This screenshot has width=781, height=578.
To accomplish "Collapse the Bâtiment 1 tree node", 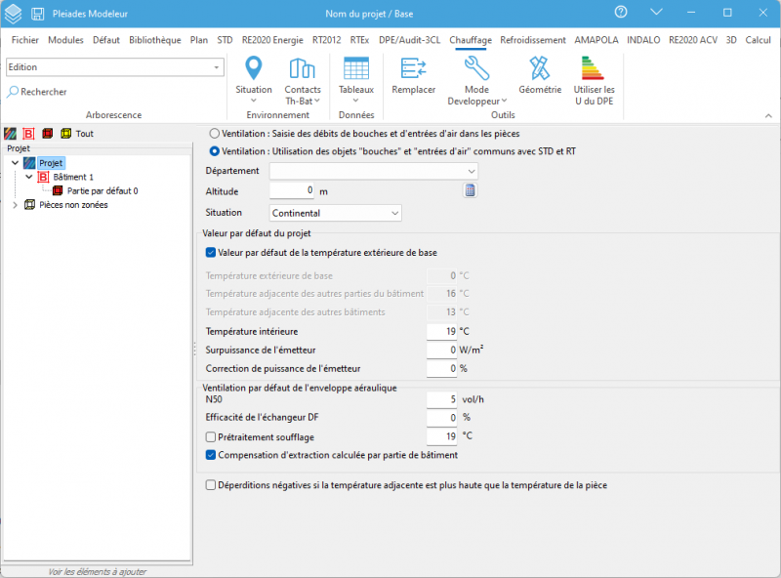I will [29, 177].
